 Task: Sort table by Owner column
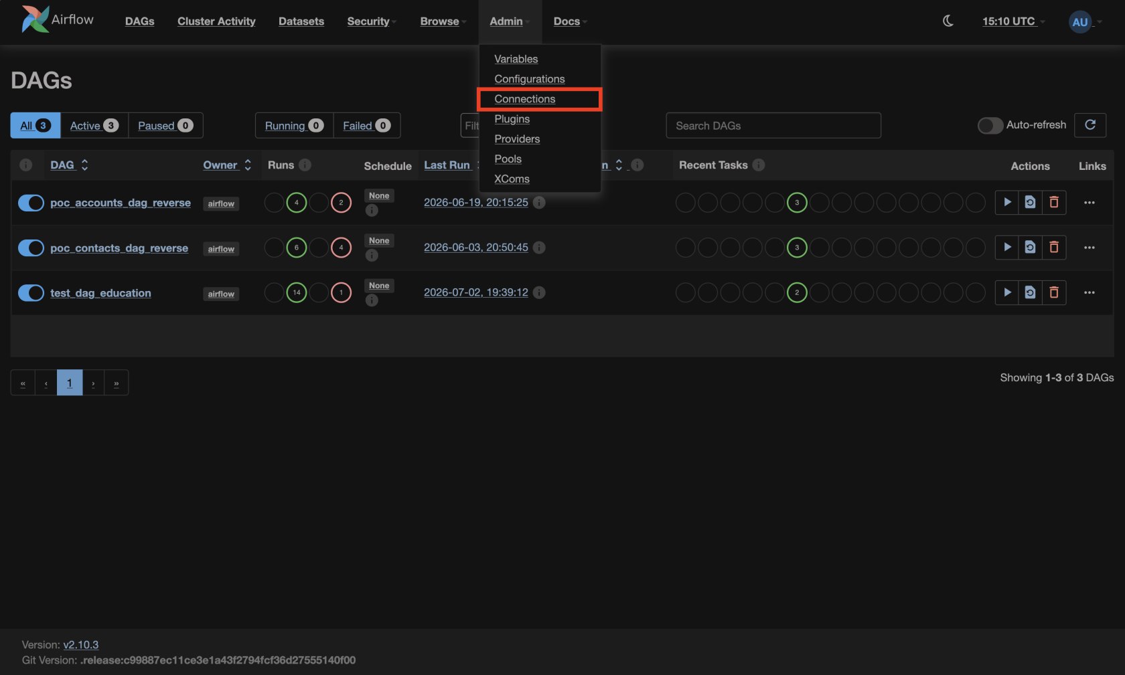[227, 165]
